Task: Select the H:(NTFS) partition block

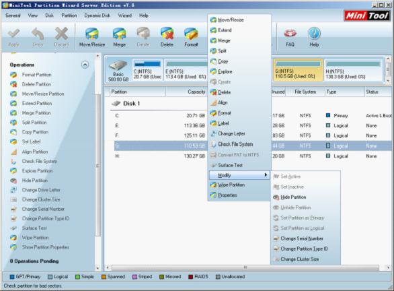Action: 353,70
